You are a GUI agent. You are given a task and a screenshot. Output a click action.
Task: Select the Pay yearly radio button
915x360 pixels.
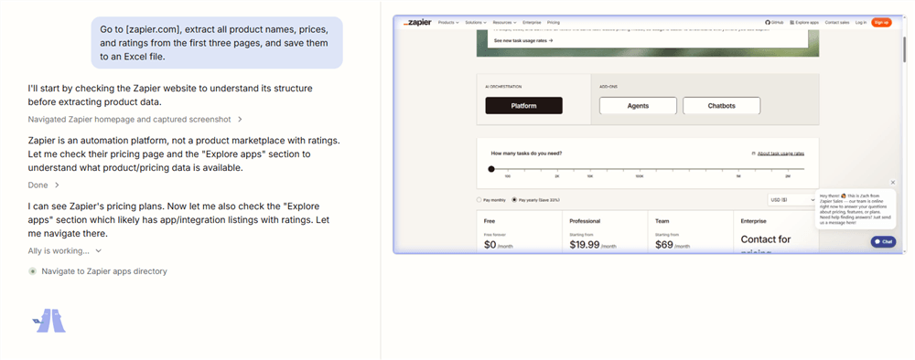click(514, 200)
